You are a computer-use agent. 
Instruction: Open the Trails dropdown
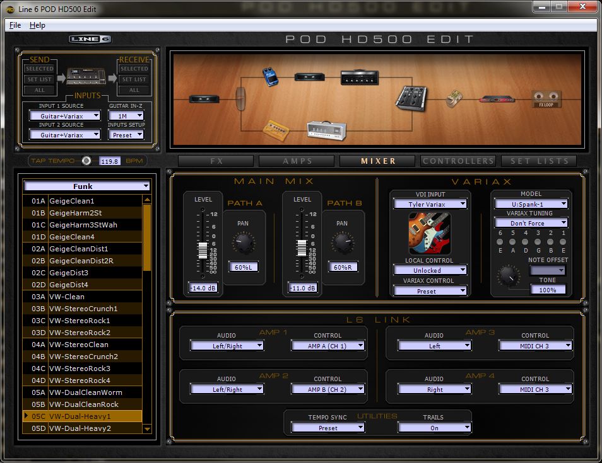pyautogui.click(x=435, y=427)
